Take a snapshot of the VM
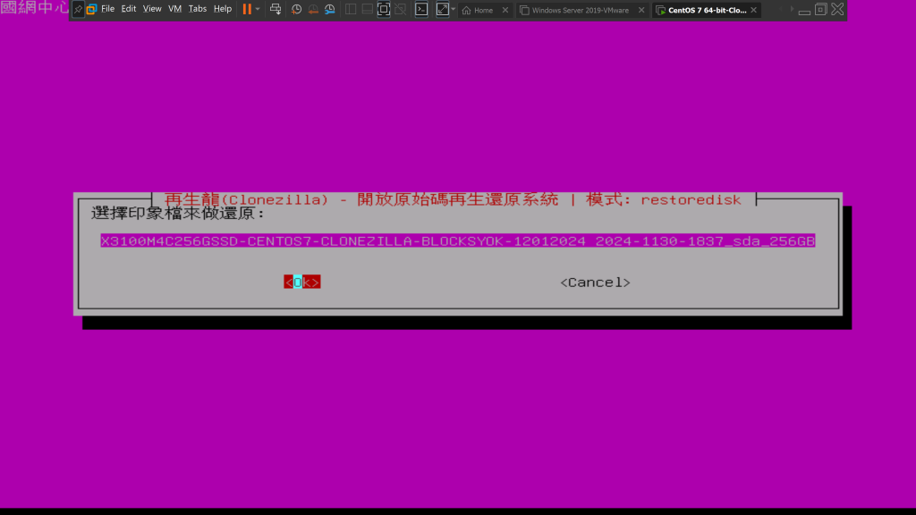 [296, 9]
